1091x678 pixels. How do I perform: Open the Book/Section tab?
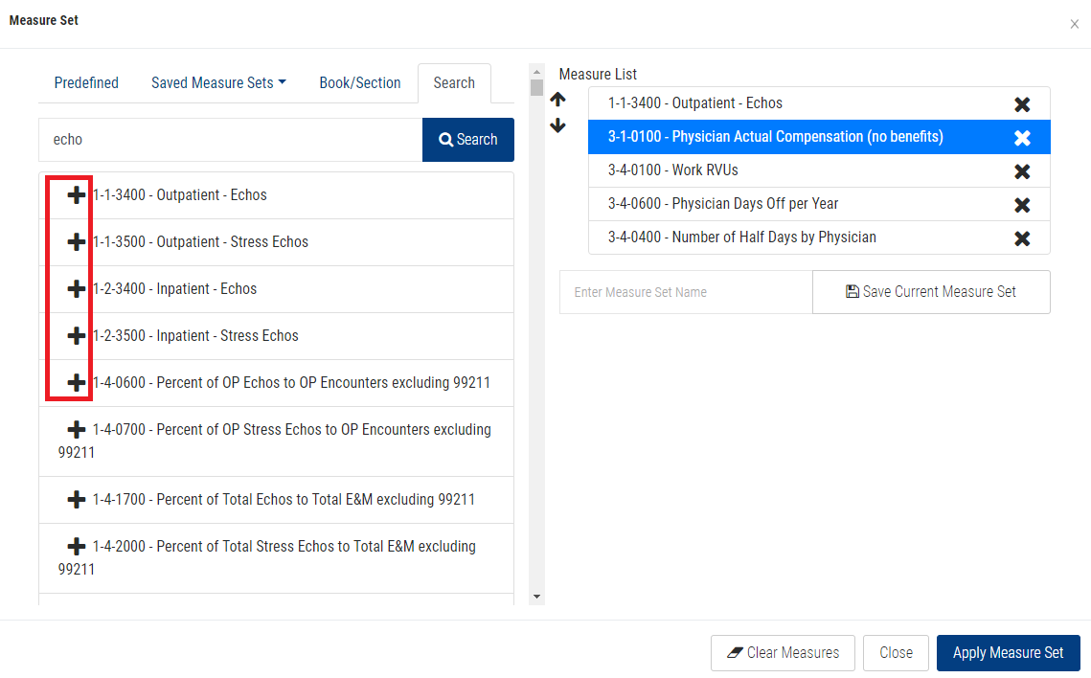[360, 83]
